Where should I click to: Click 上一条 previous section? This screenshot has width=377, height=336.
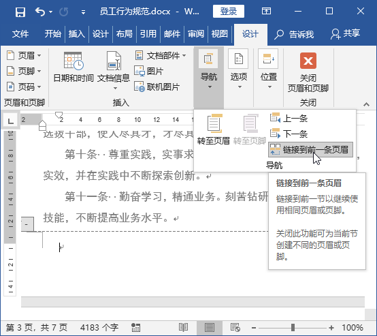289,118
